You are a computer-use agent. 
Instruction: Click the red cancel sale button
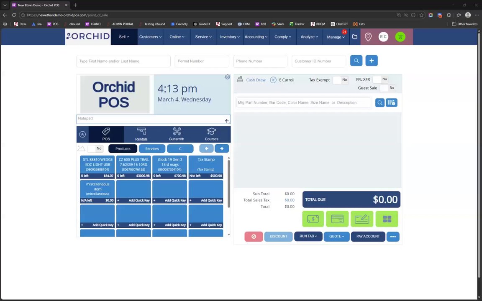254,237
